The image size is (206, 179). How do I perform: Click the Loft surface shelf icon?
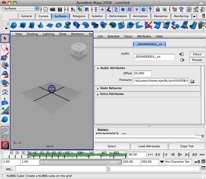[x=76, y=25]
